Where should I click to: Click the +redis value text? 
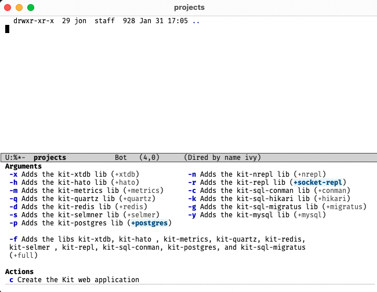click(131, 207)
